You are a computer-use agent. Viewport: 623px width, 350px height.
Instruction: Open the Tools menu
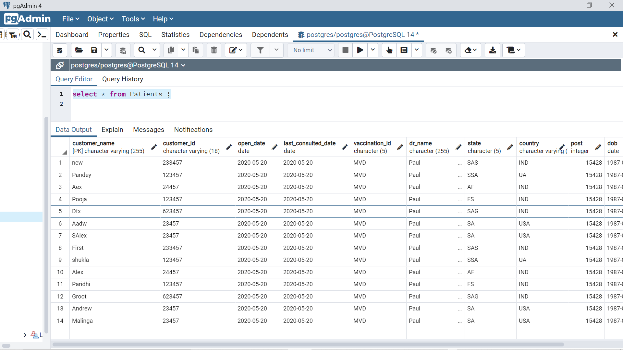coord(133,19)
